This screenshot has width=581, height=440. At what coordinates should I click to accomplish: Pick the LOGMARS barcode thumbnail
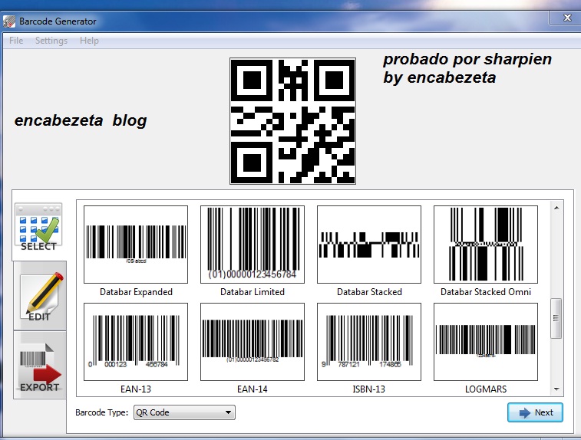click(486, 342)
